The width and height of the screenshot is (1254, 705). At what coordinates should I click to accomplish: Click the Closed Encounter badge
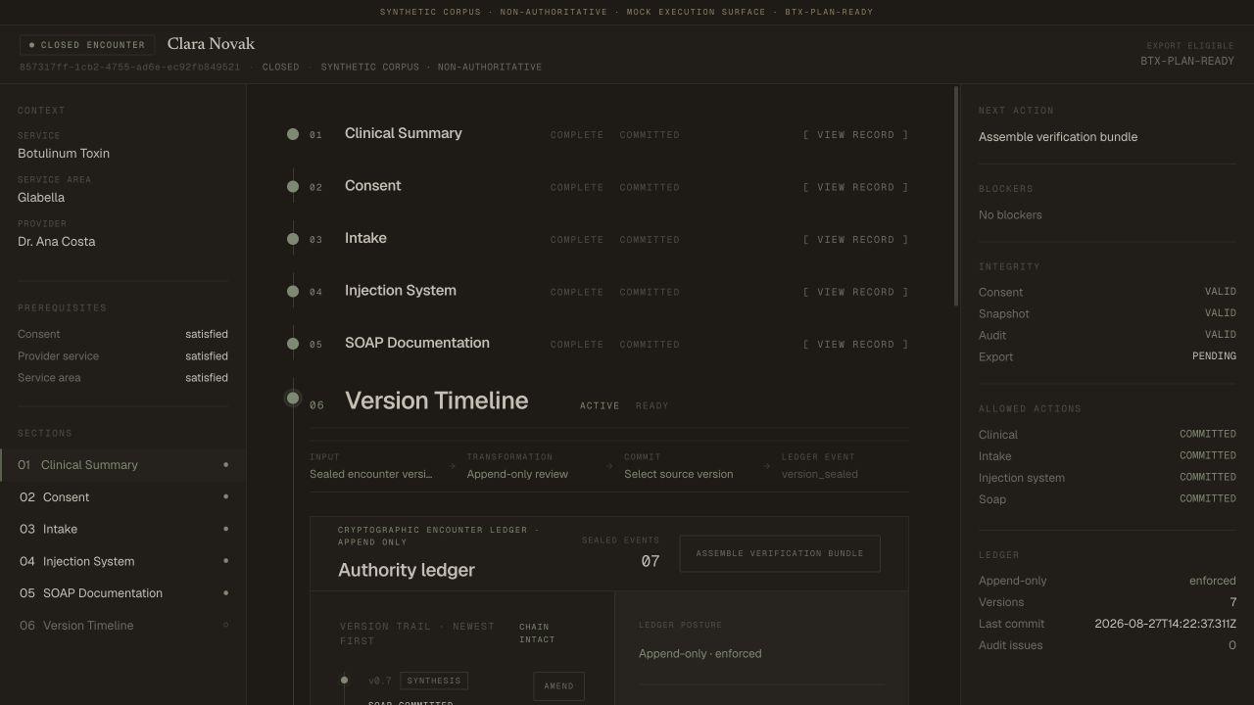tap(87, 45)
